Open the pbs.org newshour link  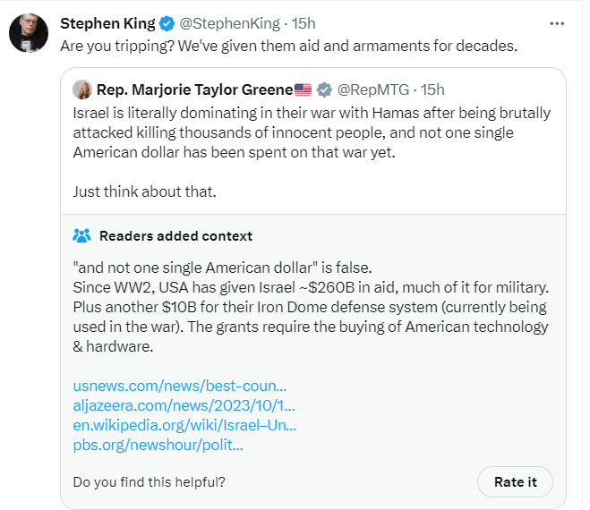(158, 445)
